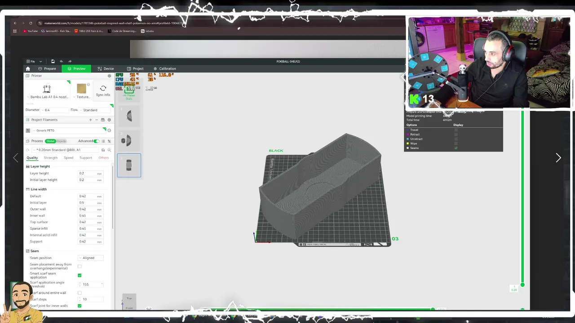Select the Bambu Lab A1 printer preset

(47, 92)
